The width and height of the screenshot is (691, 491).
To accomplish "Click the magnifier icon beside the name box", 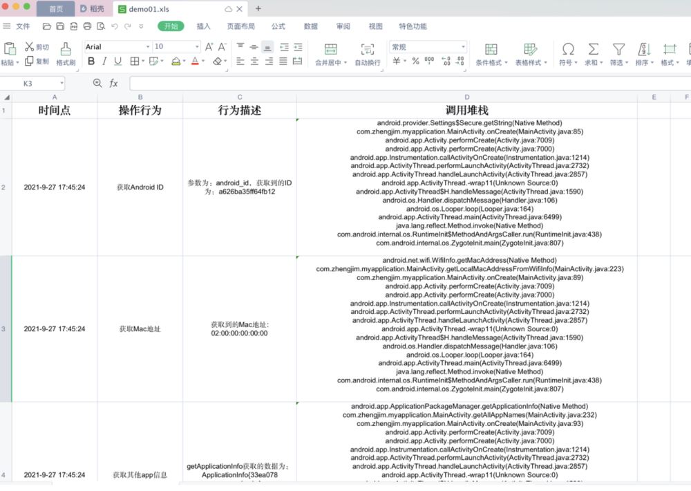I will (x=97, y=83).
